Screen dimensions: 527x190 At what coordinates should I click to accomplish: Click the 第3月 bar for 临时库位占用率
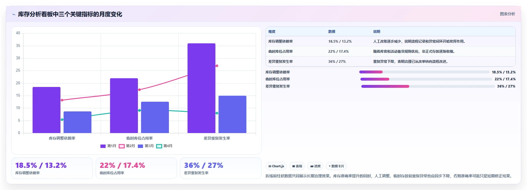tap(155, 117)
